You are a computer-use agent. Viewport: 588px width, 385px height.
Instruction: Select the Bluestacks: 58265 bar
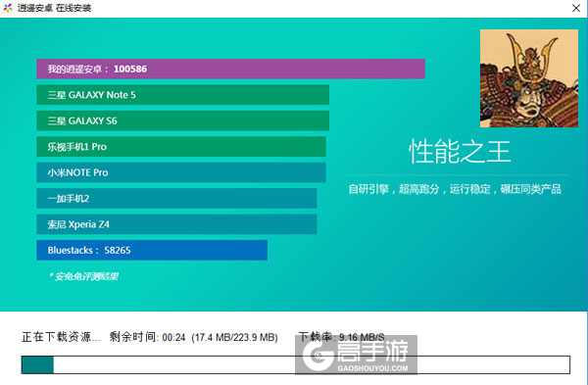click(x=152, y=250)
